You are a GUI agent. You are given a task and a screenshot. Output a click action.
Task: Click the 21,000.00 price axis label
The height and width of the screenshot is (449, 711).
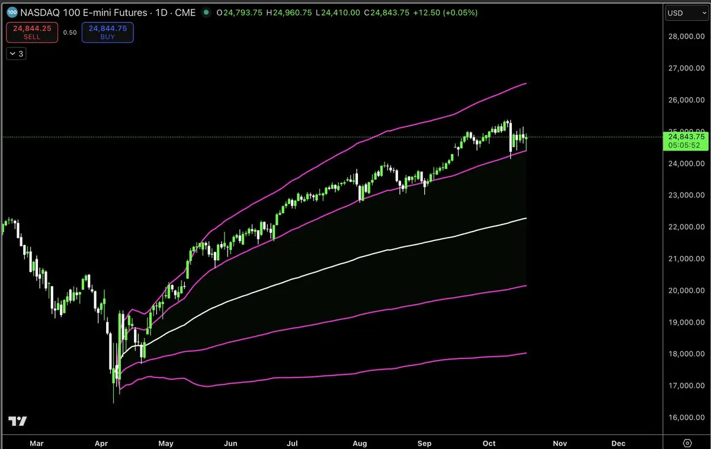click(x=686, y=258)
